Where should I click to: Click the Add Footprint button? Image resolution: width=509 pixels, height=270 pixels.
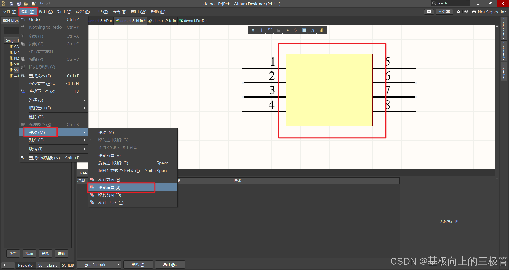(x=96, y=265)
